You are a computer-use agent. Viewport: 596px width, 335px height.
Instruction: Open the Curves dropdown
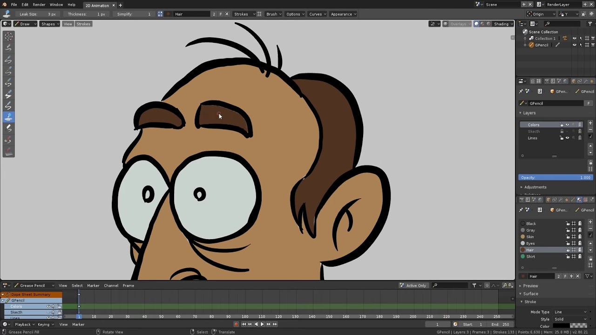318,14
